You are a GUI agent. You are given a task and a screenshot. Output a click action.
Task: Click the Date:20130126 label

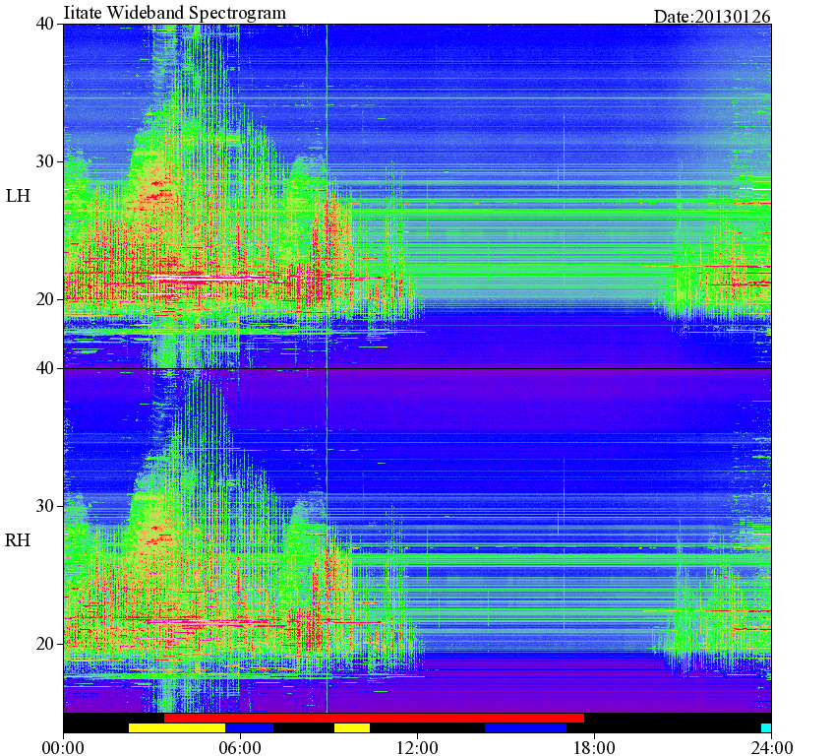tap(712, 17)
